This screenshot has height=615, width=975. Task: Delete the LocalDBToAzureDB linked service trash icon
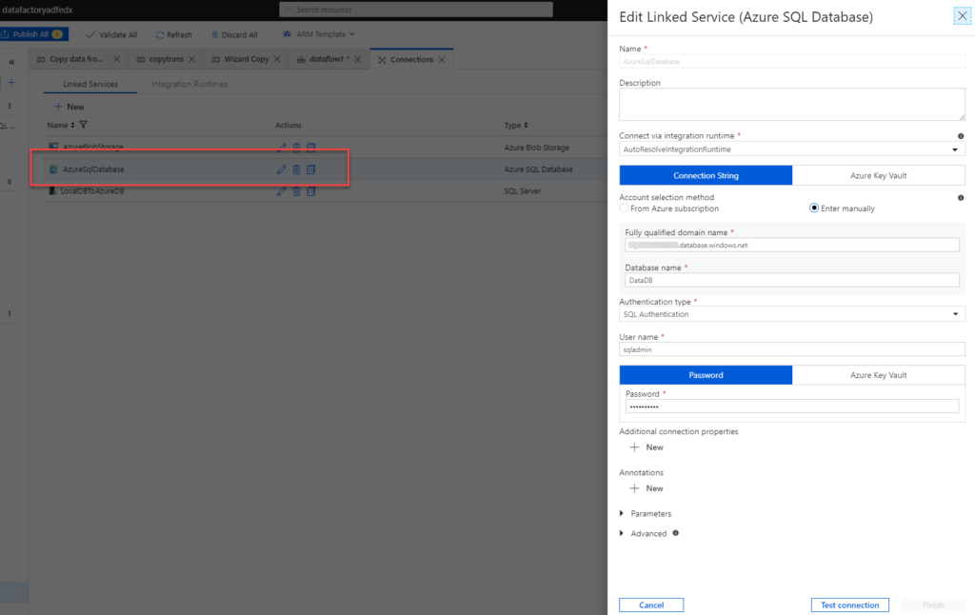pyautogui.click(x=297, y=191)
